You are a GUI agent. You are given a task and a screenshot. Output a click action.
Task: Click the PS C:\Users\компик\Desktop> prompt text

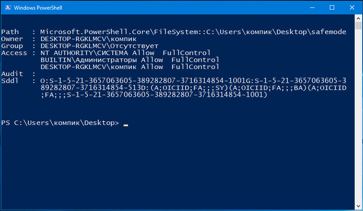click(x=60, y=123)
